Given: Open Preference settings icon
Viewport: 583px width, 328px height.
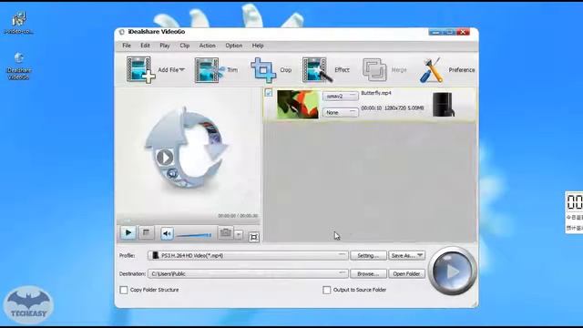Looking at the screenshot, I should click(x=431, y=70).
